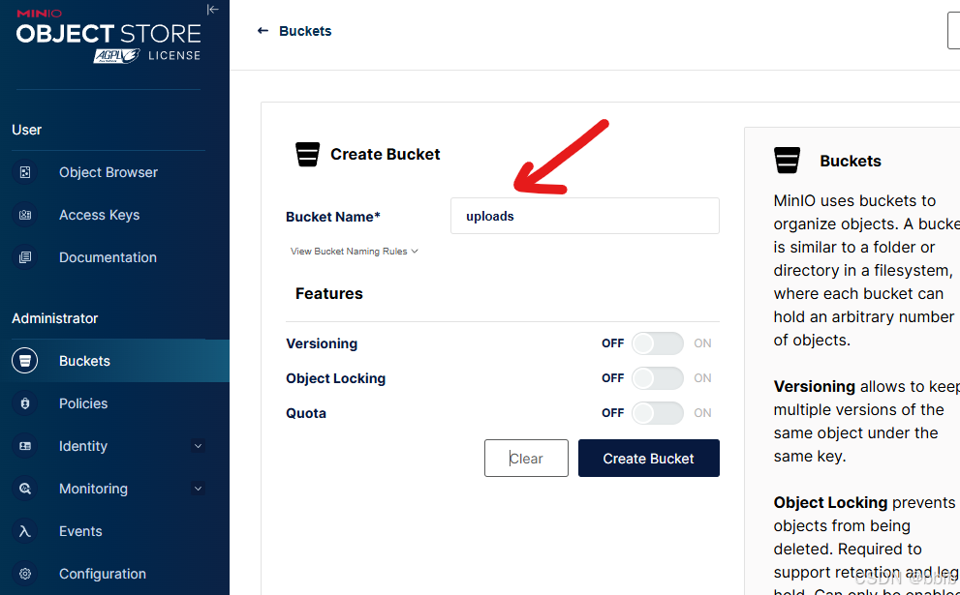Image resolution: width=960 pixels, height=595 pixels.
Task: Toggle the Object Locking switch
Action: (658, 378)
